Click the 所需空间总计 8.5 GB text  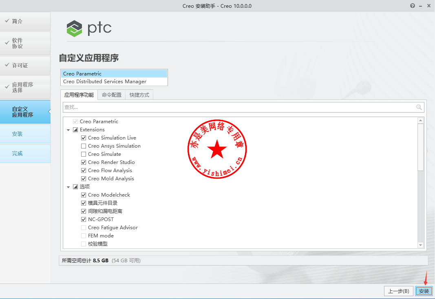pos(85,260)
